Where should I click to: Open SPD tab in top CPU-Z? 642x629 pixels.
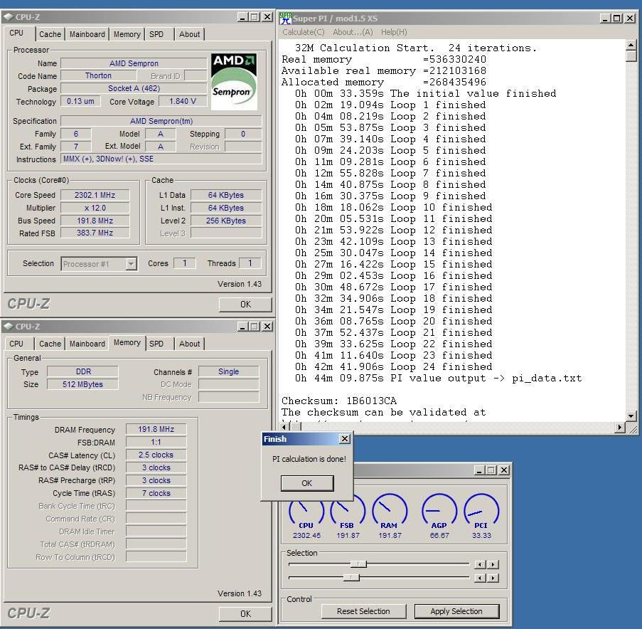(x=156, y=34)
